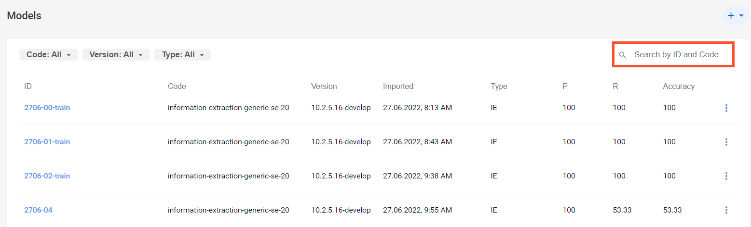Click the search magnifier icon
This screenshot has height=227, width=751.
tap(623, 55)
